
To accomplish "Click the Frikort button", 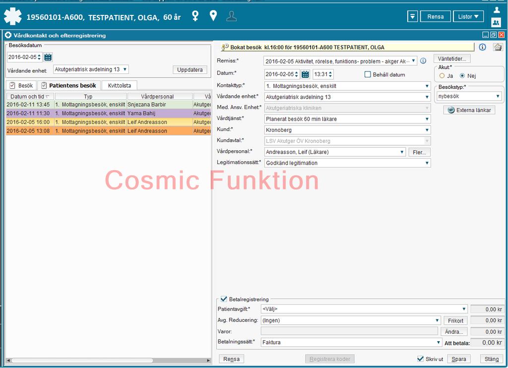I will (x=455, y=321).
